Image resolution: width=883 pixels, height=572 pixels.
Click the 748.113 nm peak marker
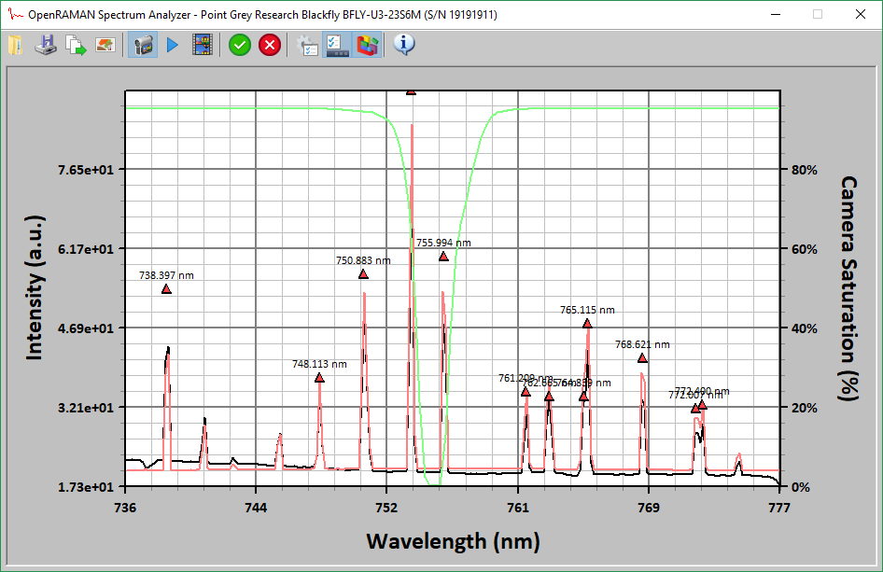point(319,378)
